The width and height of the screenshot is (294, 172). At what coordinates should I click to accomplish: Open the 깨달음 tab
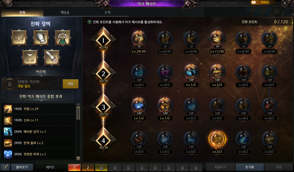pyautogui.click(x=65, y=13)
